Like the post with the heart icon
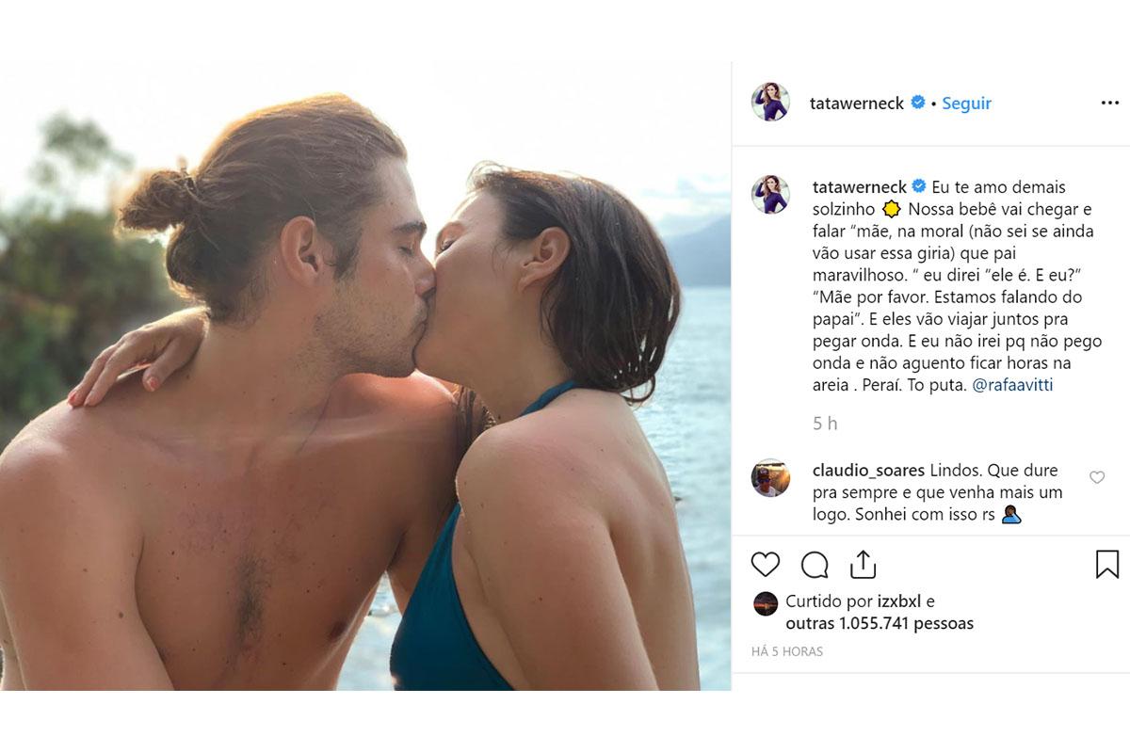This screenshot has height=753, width=1130. pos(766,564)
